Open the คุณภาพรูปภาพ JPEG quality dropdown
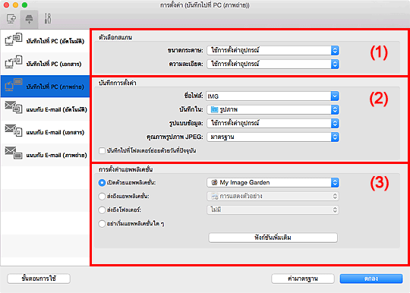Viewport: 410px width, 293px height. (273, 137)
